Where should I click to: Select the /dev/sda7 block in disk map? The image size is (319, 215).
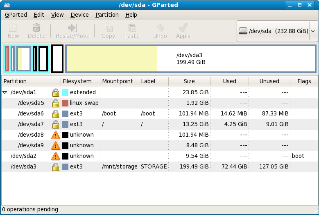24,59
